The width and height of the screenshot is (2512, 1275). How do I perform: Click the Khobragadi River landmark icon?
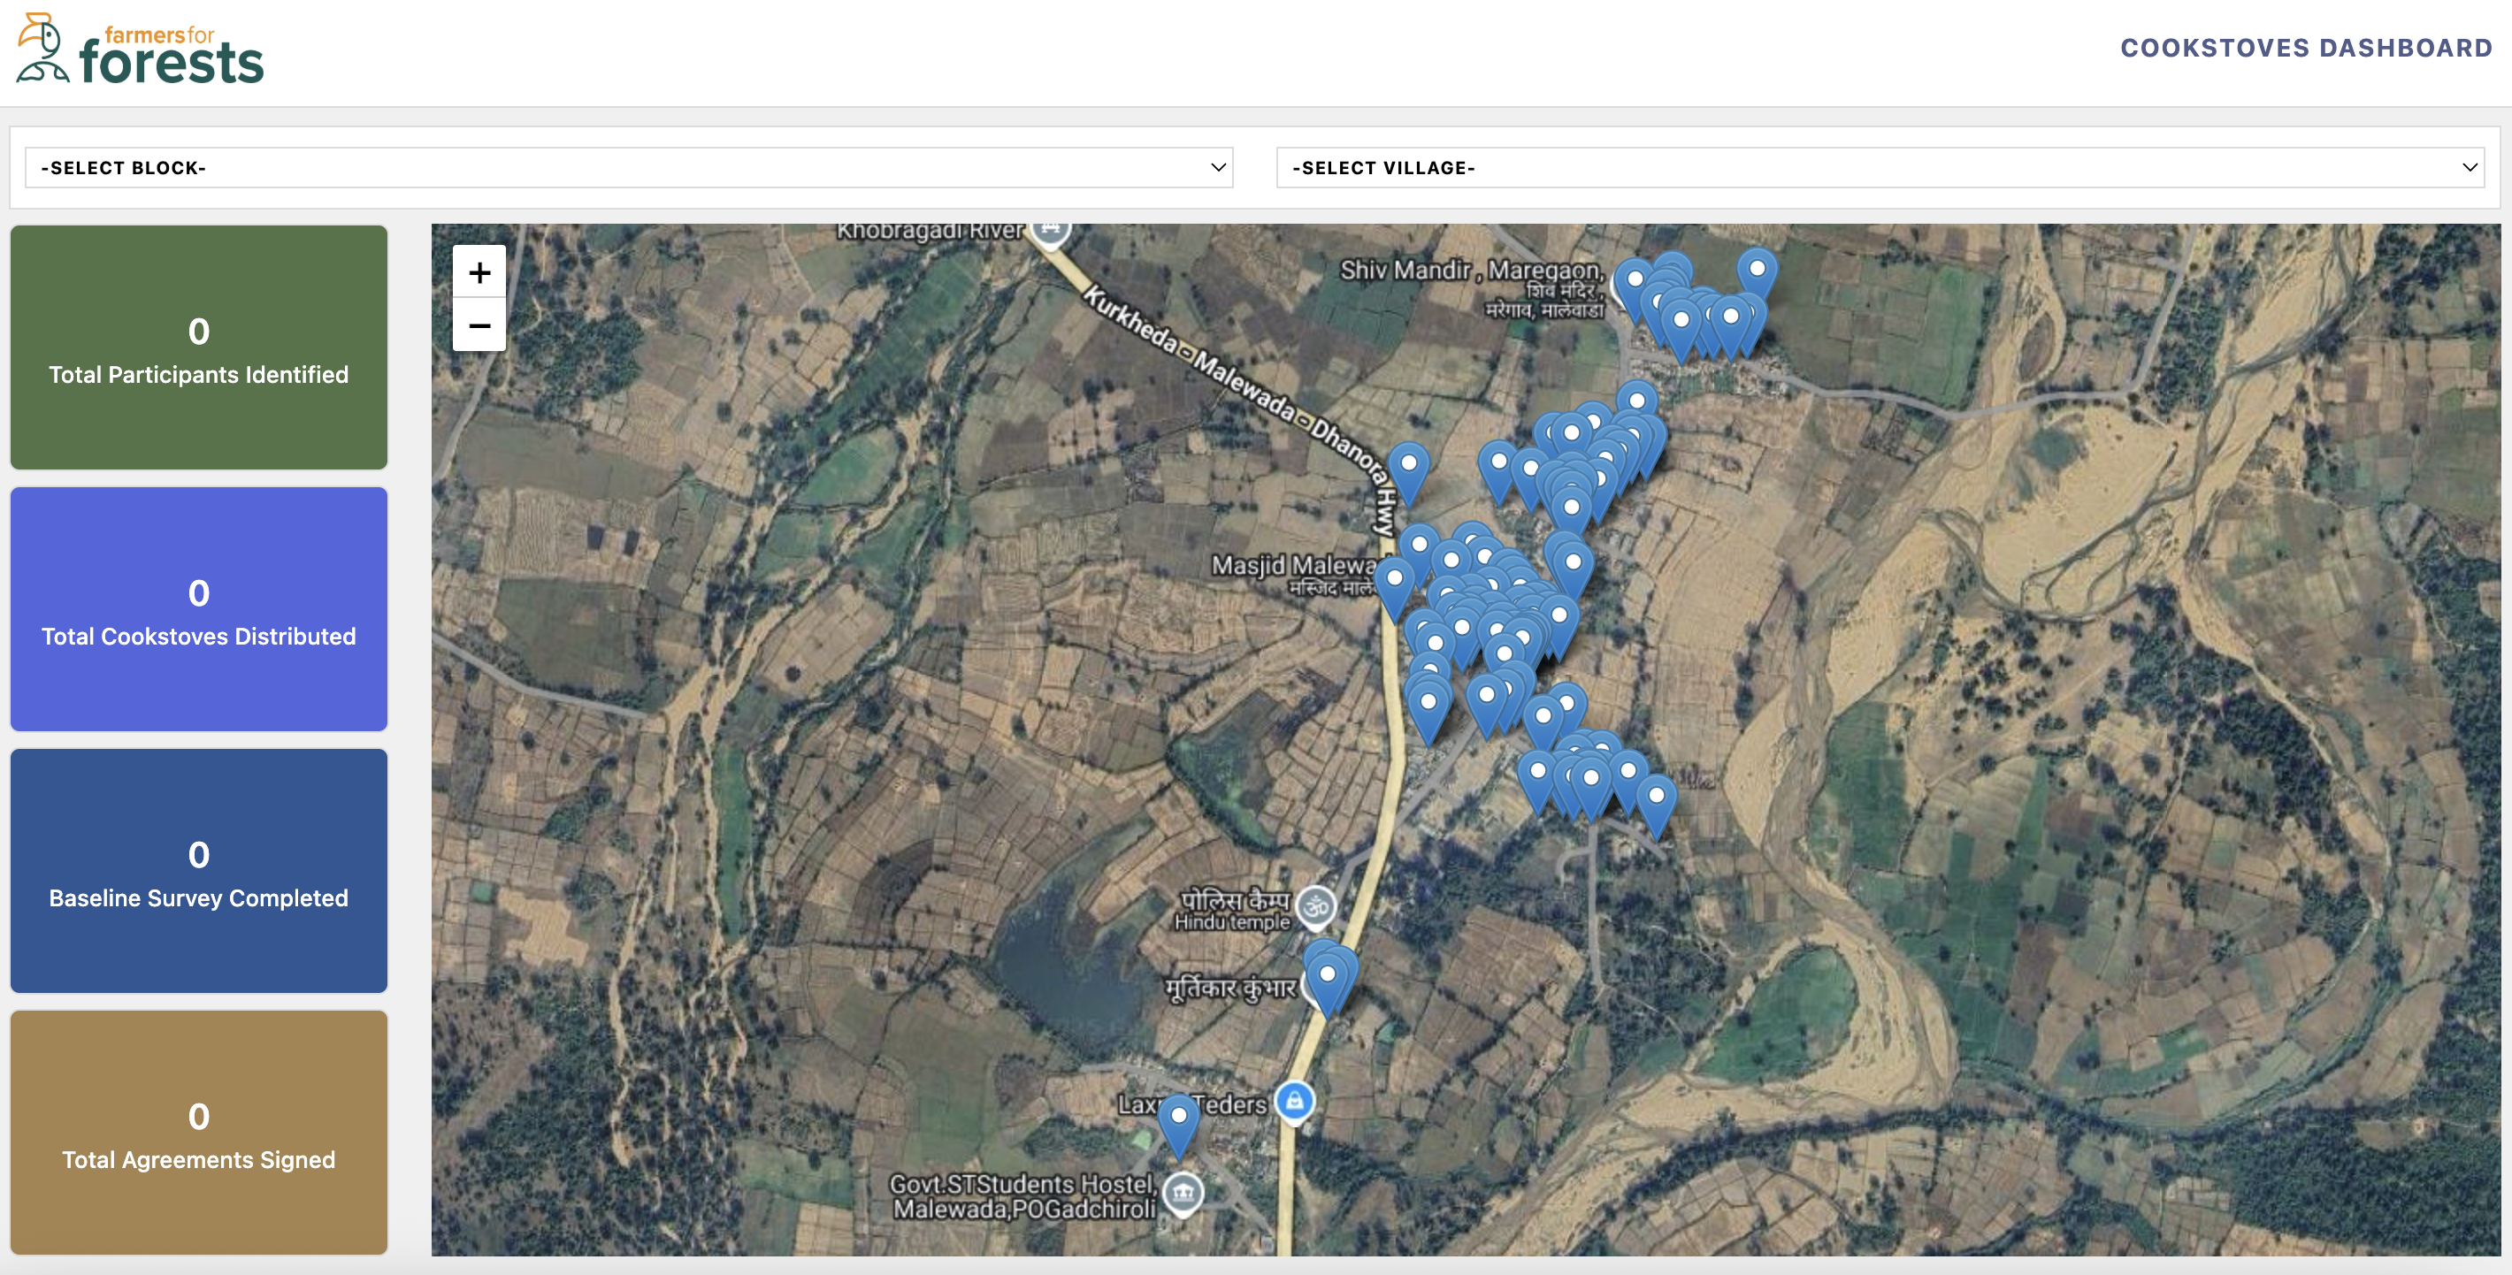coord(1050,232)
